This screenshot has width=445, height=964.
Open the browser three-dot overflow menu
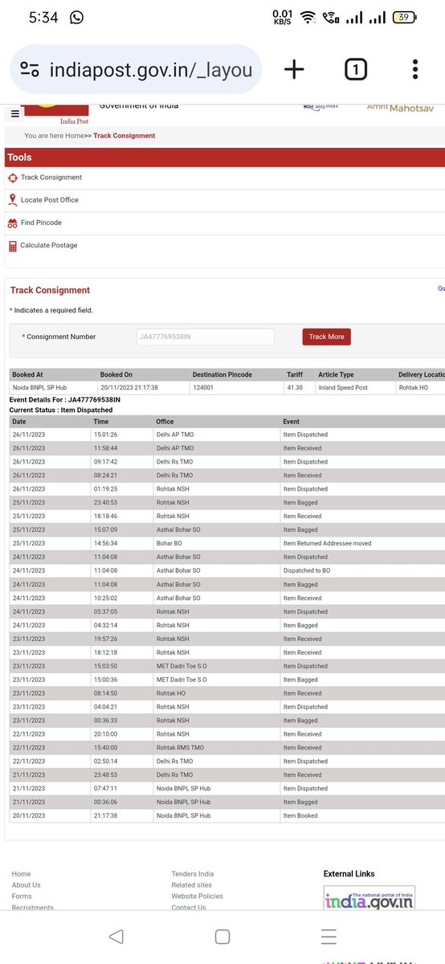point(414,70)
